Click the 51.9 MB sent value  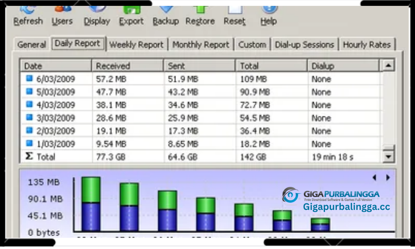183,79
